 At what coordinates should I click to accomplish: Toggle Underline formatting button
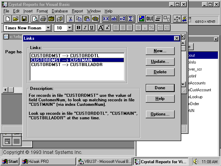[x=92, y=28]
